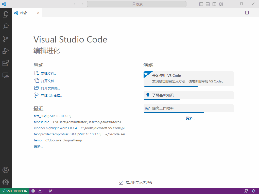Open the Extensions view
Viewport: 259px width, 194px height.
[6, 63]
